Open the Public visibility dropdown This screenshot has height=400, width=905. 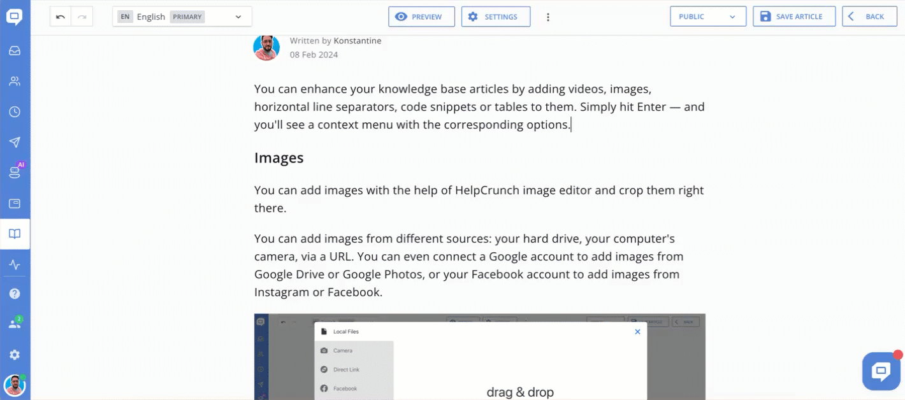707,17
